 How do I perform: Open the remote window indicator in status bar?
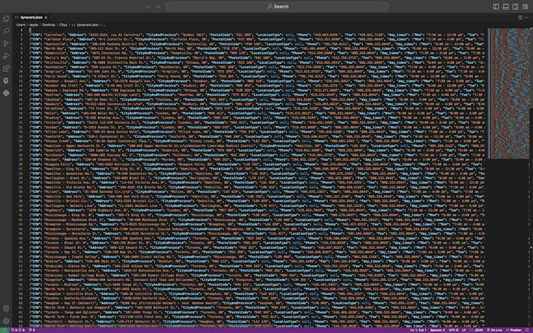4,330
